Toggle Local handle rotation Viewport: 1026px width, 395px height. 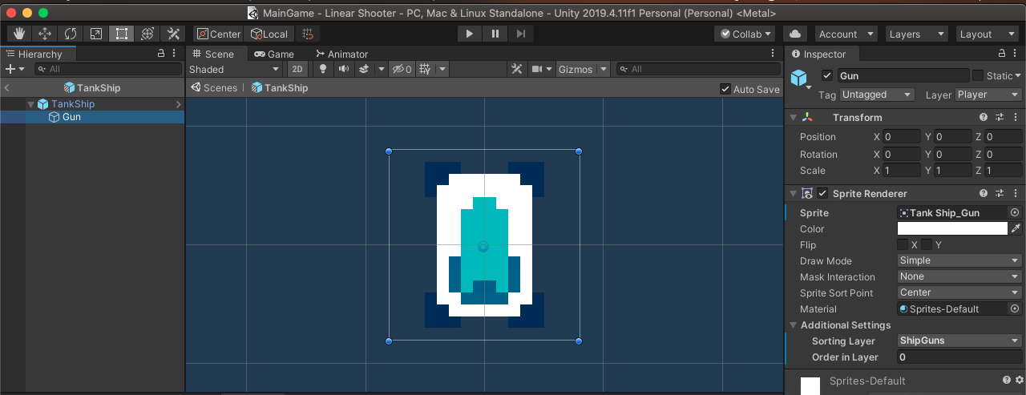point(269,34)
